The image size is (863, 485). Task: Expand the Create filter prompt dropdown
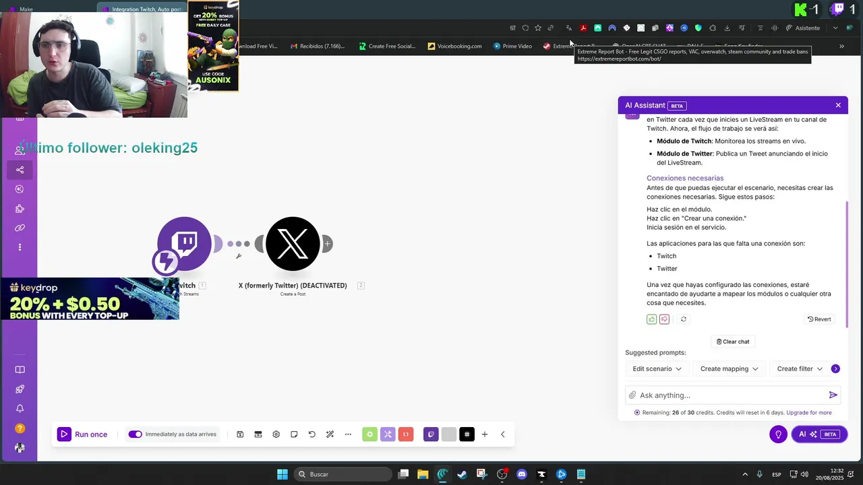tap(800, 368)
